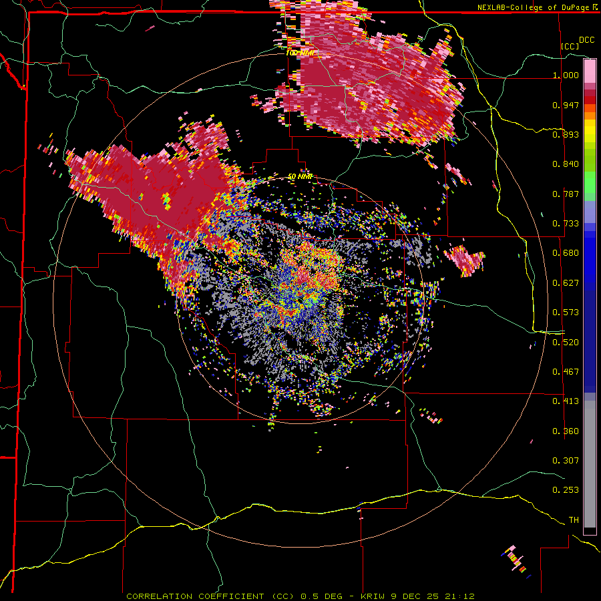Click the [CC] product label
601x601 pixels.
(570, 46)
